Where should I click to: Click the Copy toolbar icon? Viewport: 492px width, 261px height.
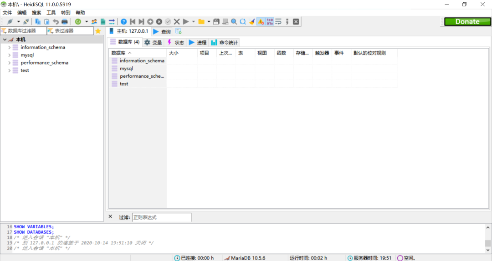(38, 22)
